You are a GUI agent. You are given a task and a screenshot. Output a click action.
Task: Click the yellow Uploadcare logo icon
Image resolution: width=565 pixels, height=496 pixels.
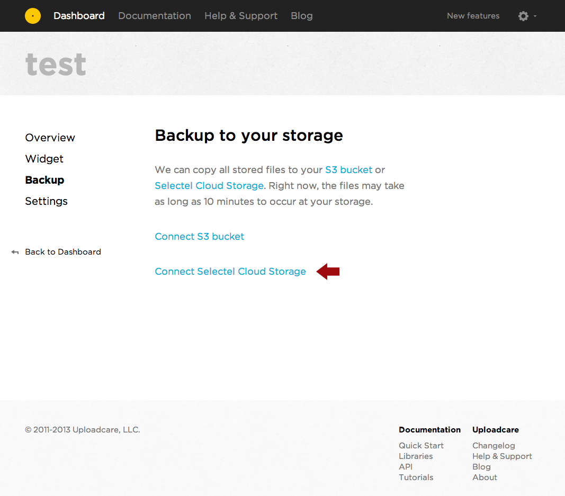point(33,16)
